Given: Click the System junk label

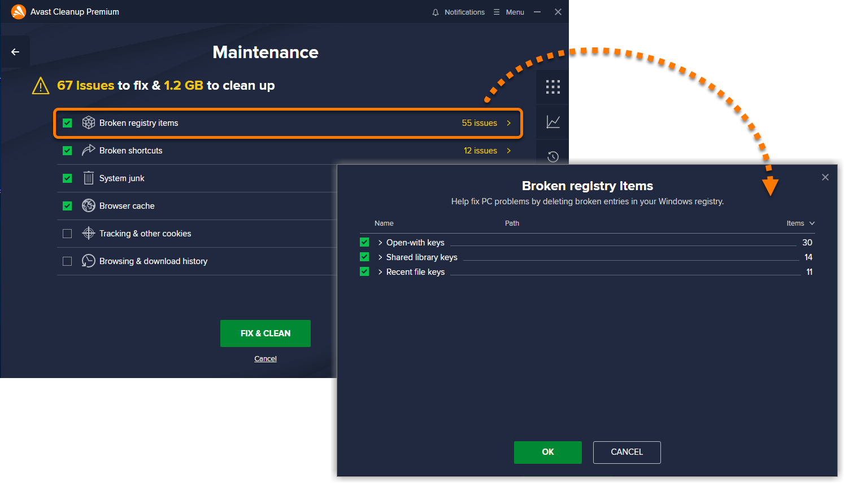Looking at the screenshot, I should (122, 178).
